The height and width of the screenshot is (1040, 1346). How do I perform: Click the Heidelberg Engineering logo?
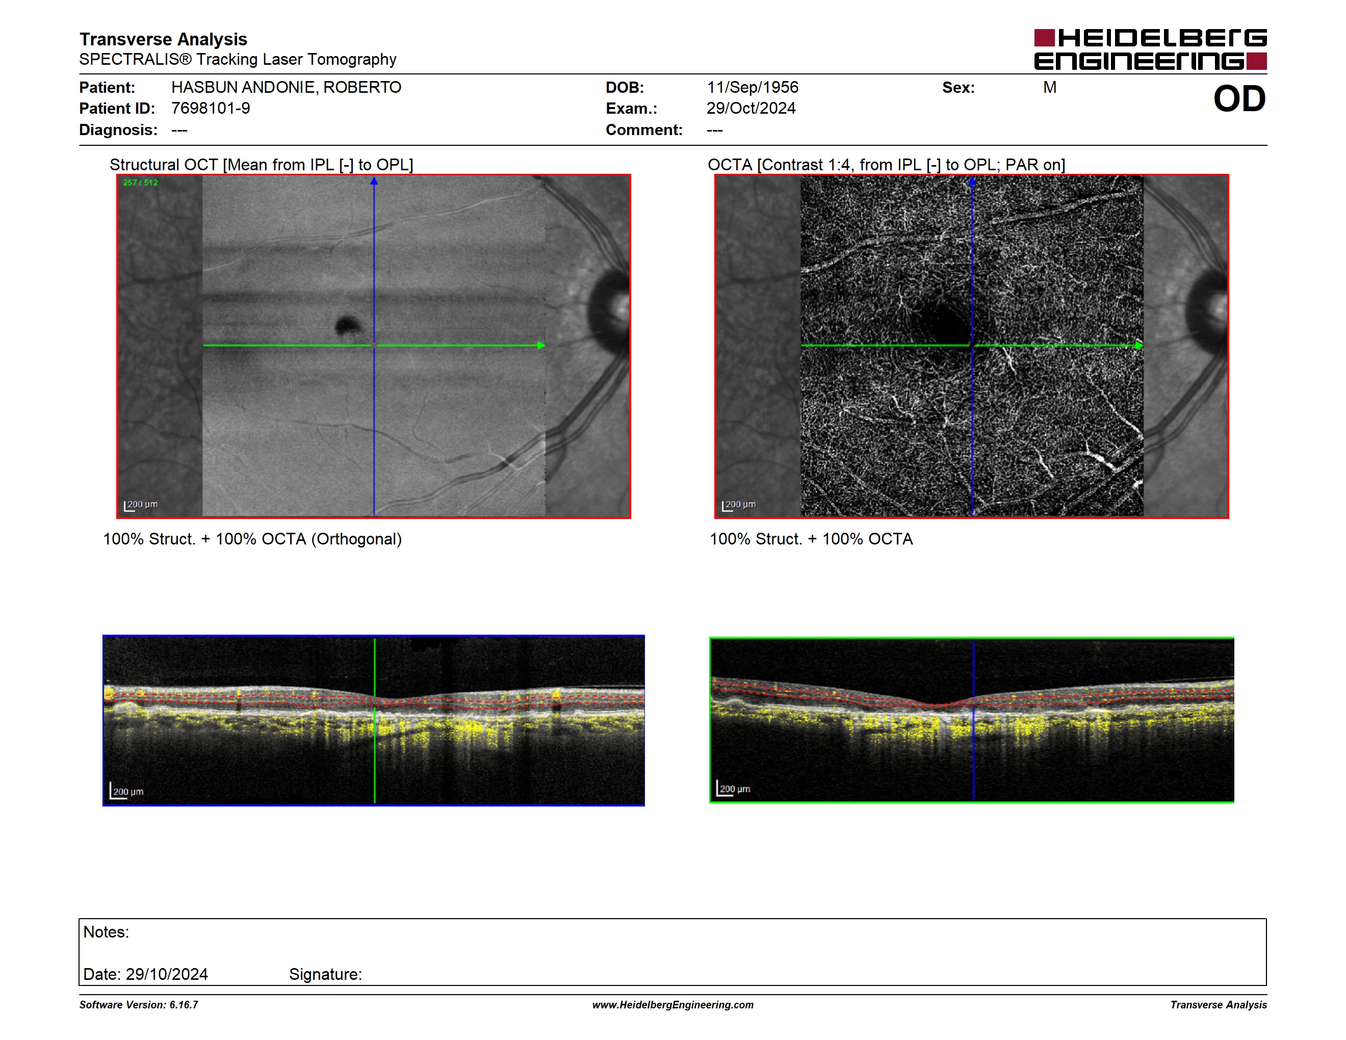[x=1150, y=49]
